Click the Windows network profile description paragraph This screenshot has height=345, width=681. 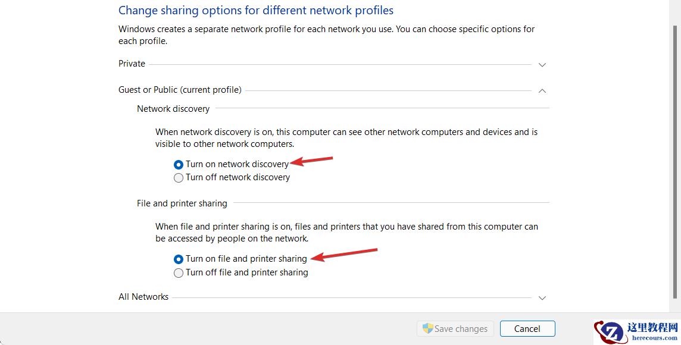(326, 35)
